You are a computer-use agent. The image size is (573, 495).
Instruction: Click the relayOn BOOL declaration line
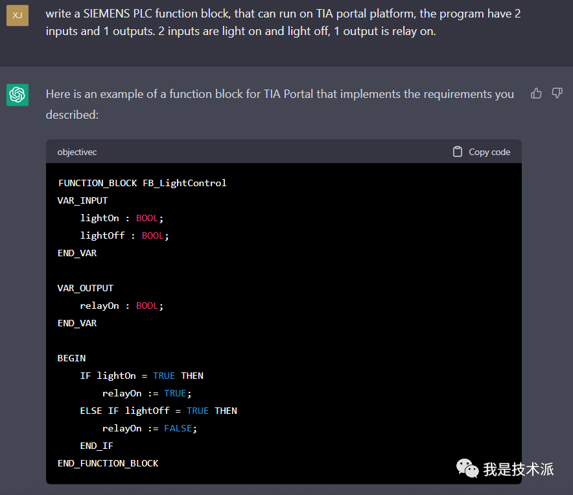pyautogui.click(x=122, y=306)
